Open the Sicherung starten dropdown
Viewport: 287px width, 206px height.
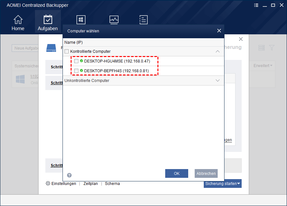point(223,184)
